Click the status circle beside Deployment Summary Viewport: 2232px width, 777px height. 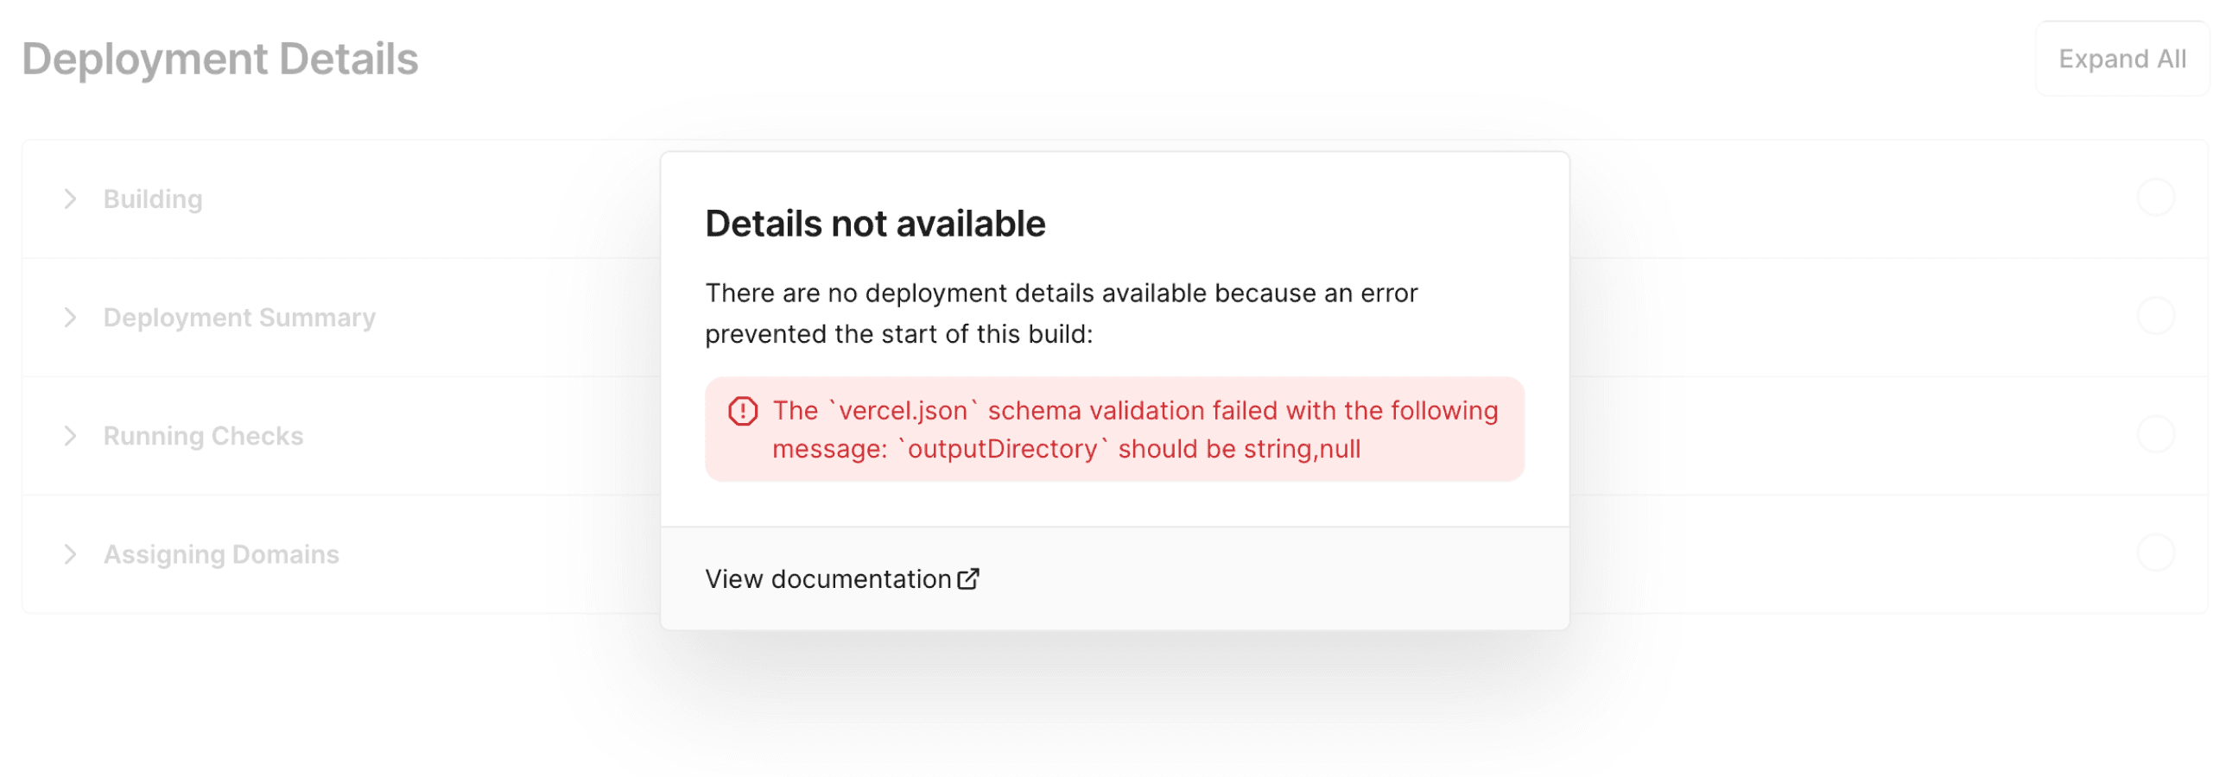coord(2157,317)
